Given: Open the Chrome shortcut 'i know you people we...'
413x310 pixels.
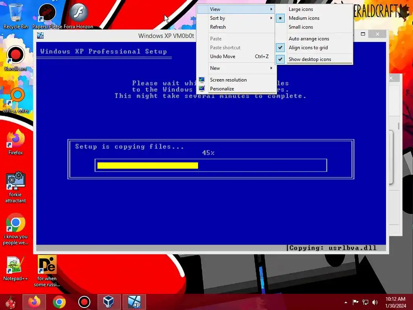Looking at the screenshot, I should 16,229.
